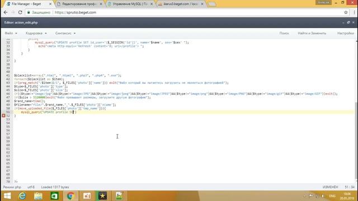Open the Windows Start menu

pos(7,196)
